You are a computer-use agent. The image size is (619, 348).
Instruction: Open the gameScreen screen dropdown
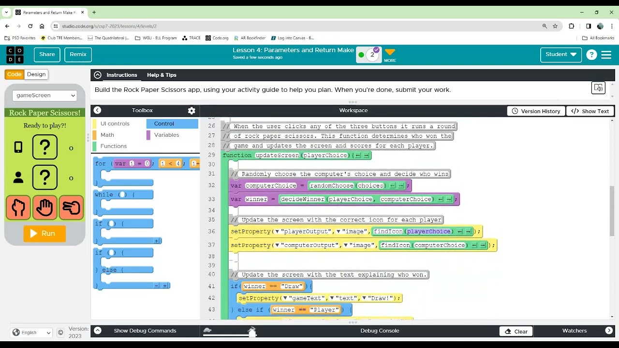[x=44, y=95]
